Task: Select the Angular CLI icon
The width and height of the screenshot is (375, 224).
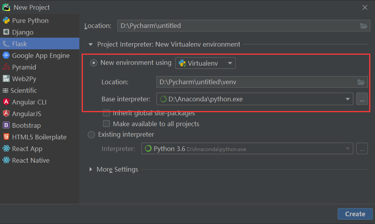Action: [6, 102]
